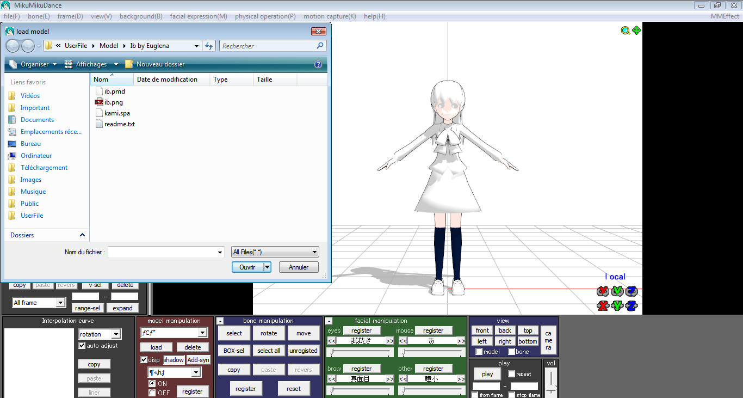Sort by the Date de modification column
This screenshot has width=743, height=398.
click(x=172, y=79)
